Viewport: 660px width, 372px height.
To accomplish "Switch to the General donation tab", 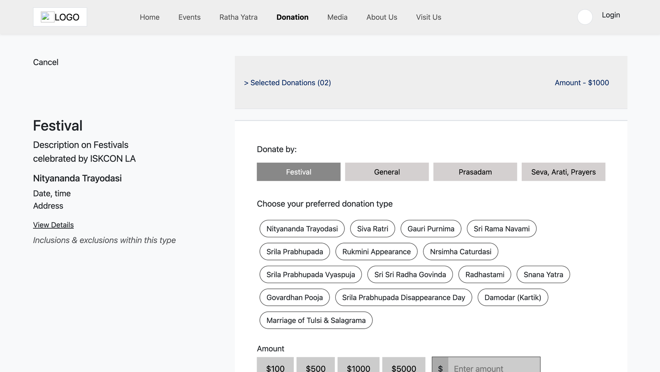I will tap(387, 172).
